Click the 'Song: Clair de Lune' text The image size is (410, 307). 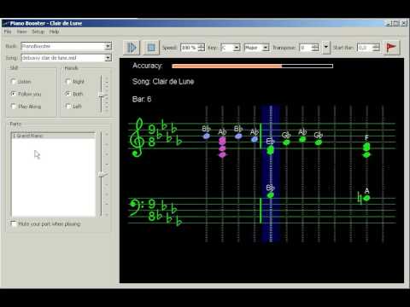click(163, 82)
